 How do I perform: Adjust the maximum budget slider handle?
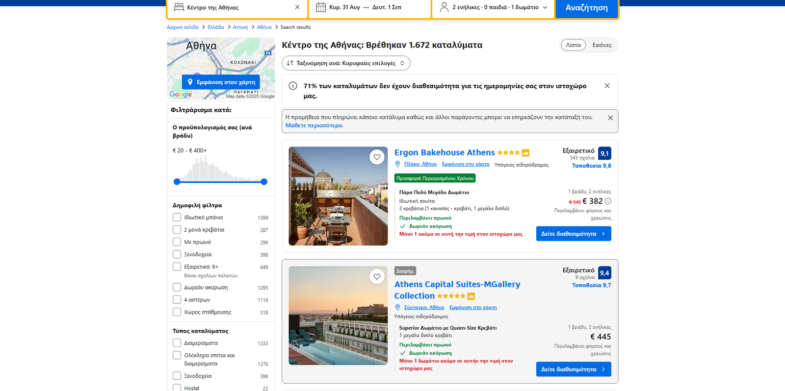[264, 182]
